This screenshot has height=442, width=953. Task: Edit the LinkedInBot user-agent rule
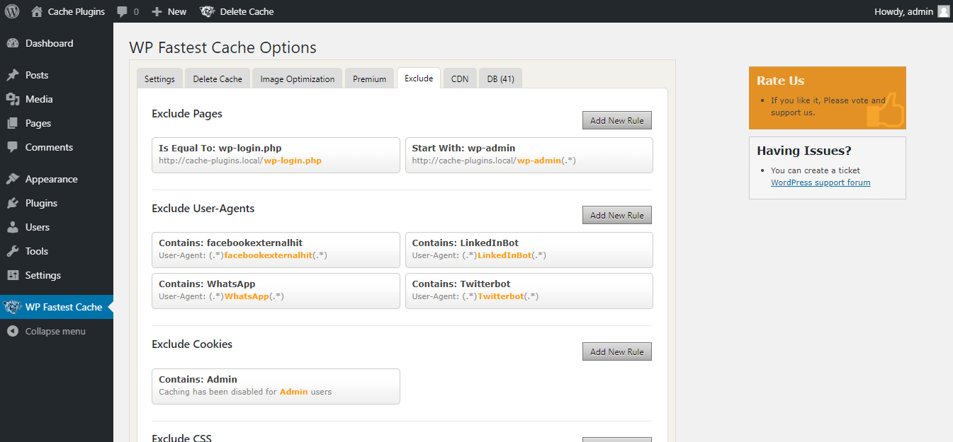[529, 250]
